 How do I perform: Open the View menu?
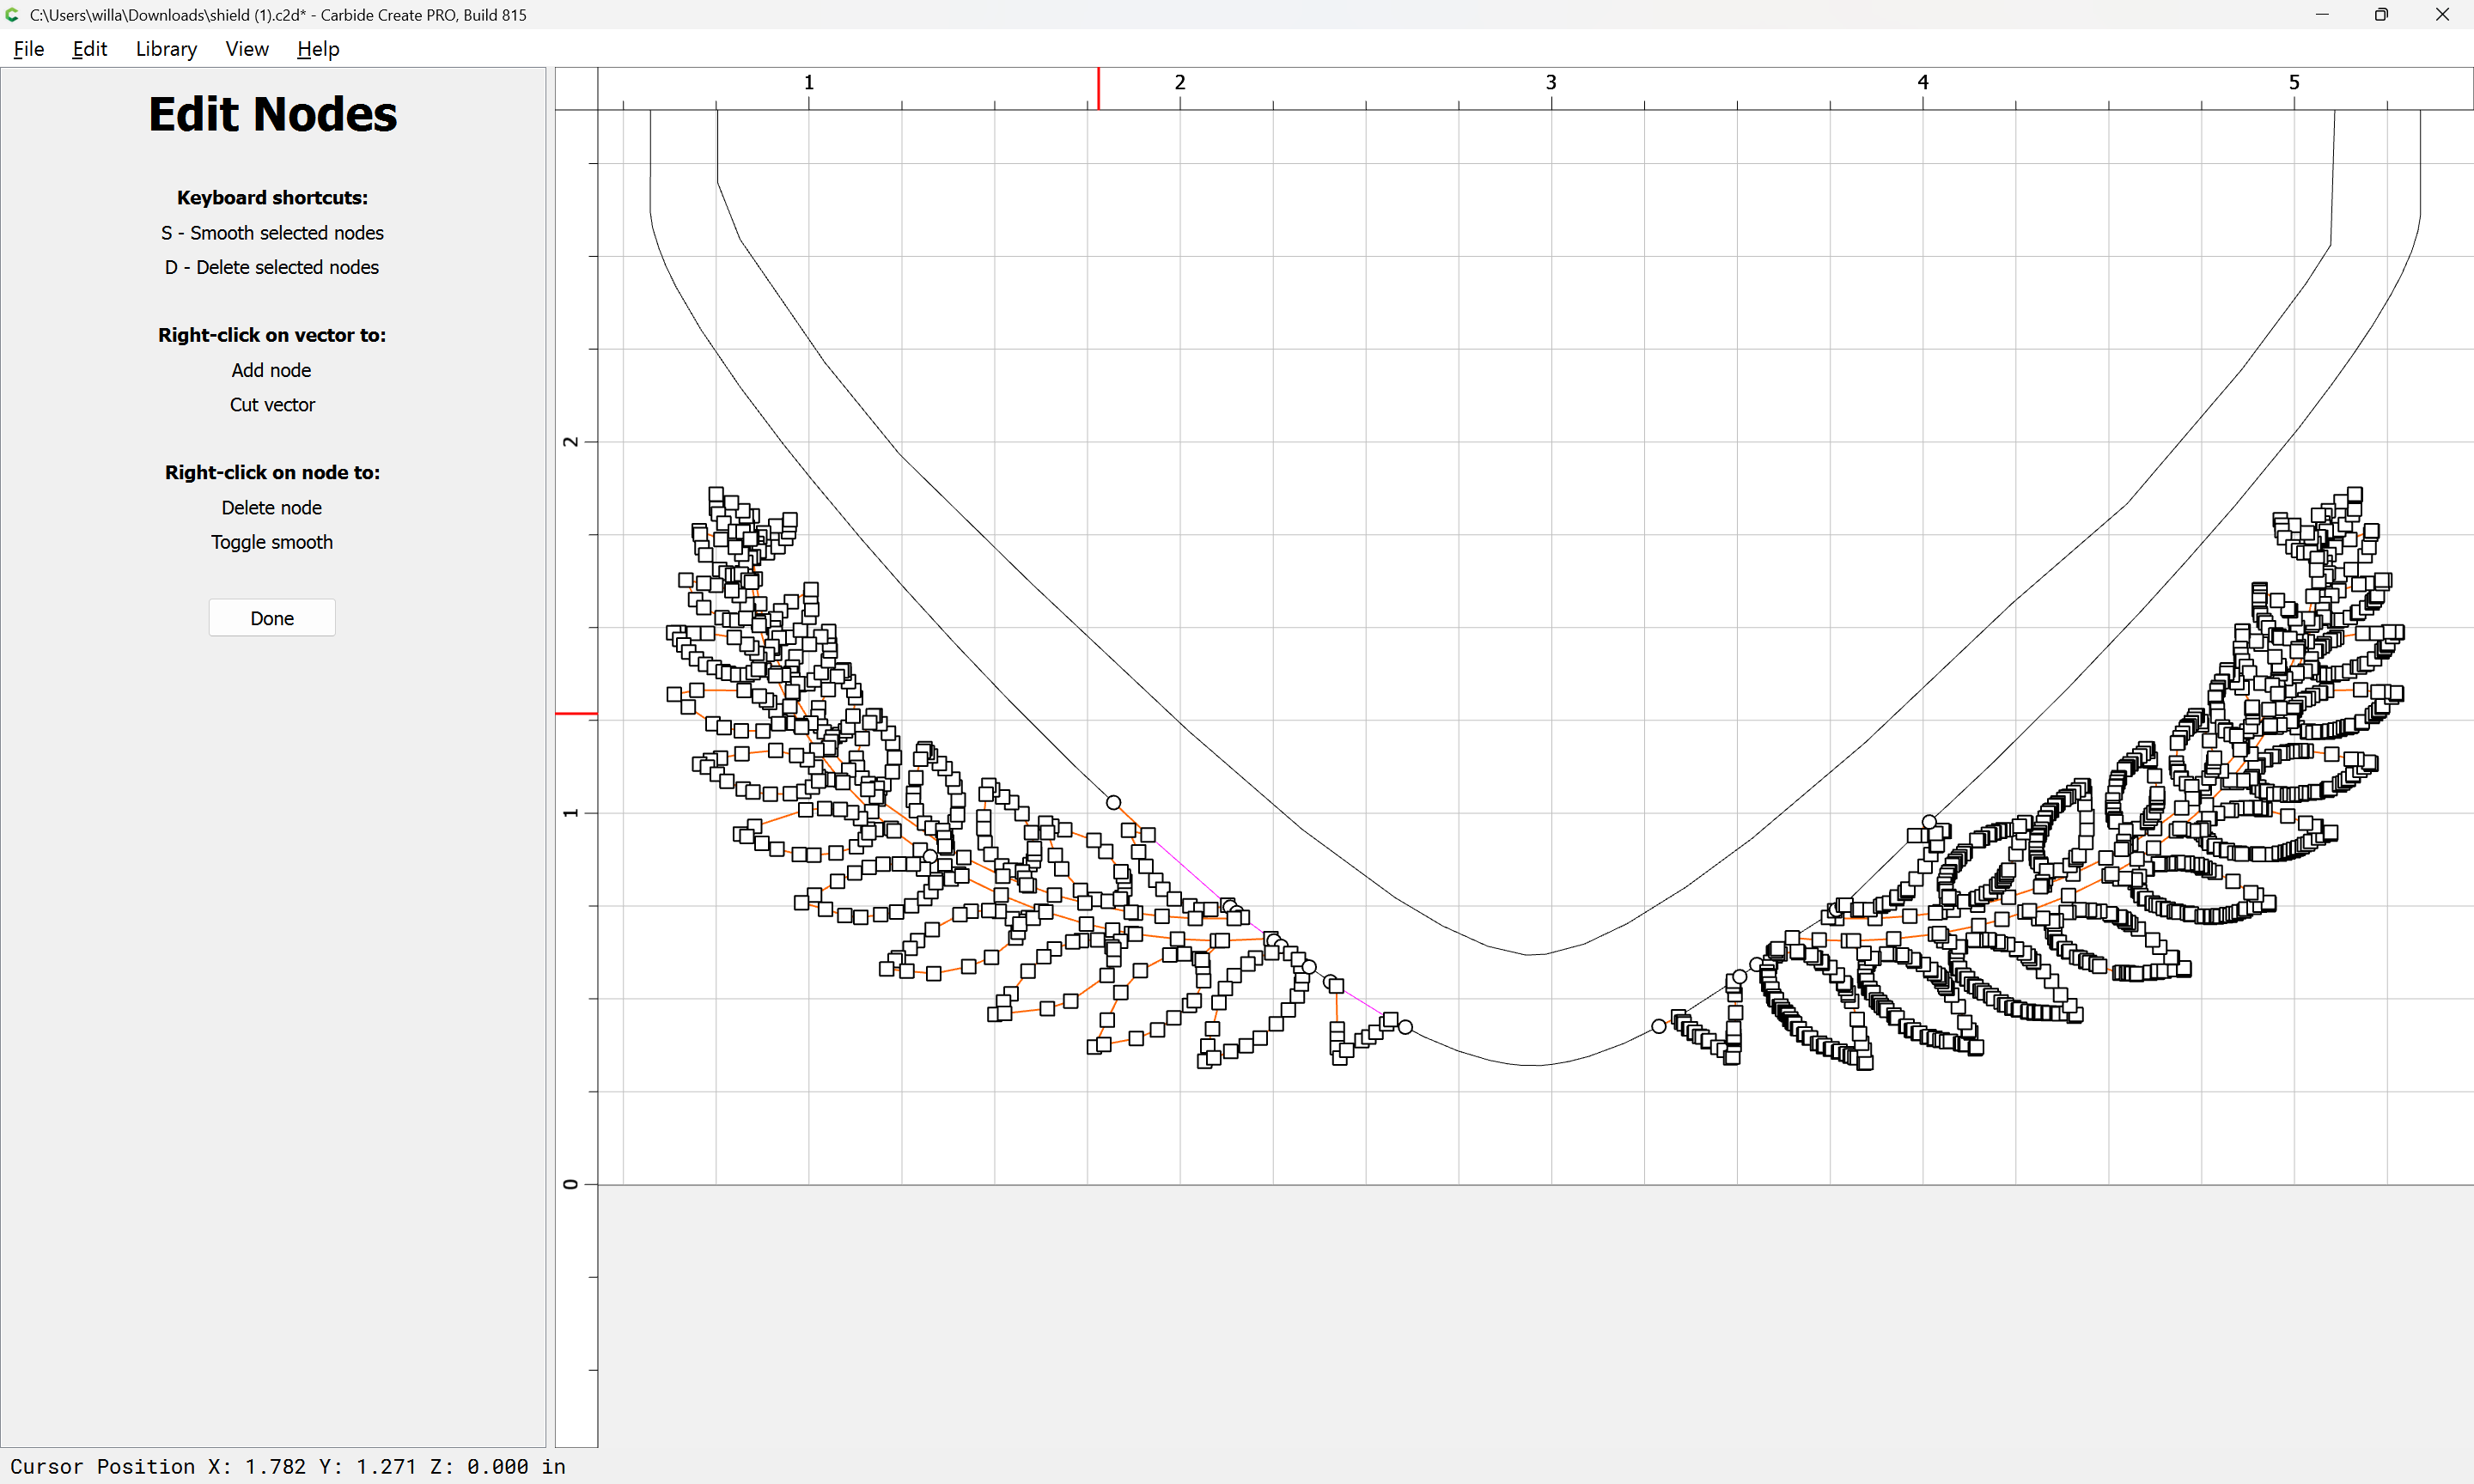pyautogui.click(x=247, y=49)
